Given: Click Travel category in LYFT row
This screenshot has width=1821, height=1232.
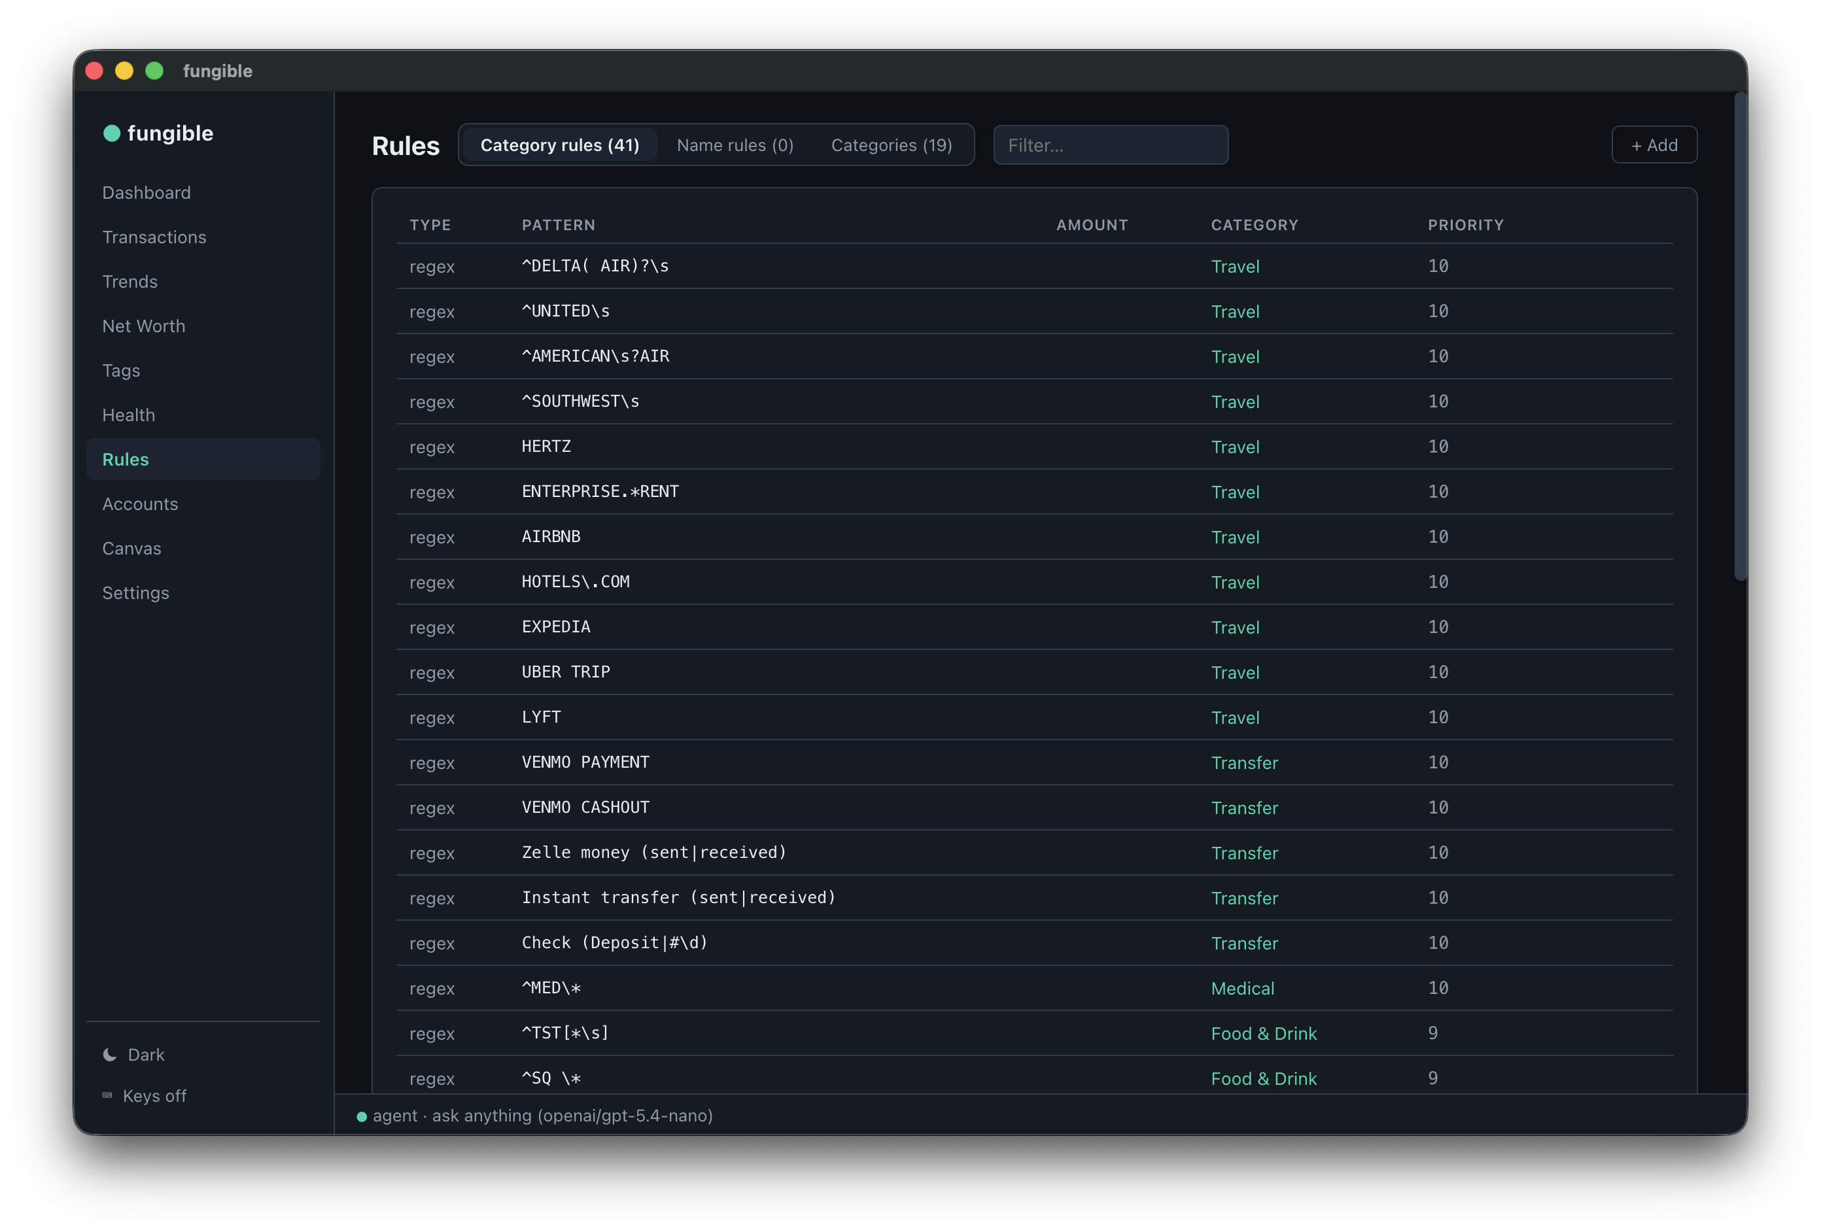Looking at the screenshot, I should [x=1236, y=717].
